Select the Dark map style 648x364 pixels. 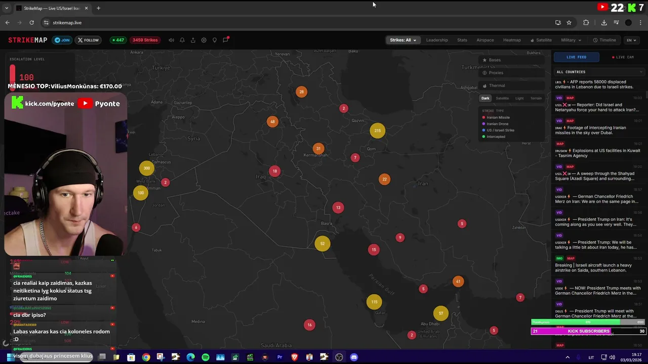click(x=485, y=98)
